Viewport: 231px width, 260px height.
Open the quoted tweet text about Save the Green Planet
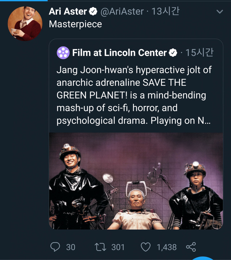[x=134, y=95]
